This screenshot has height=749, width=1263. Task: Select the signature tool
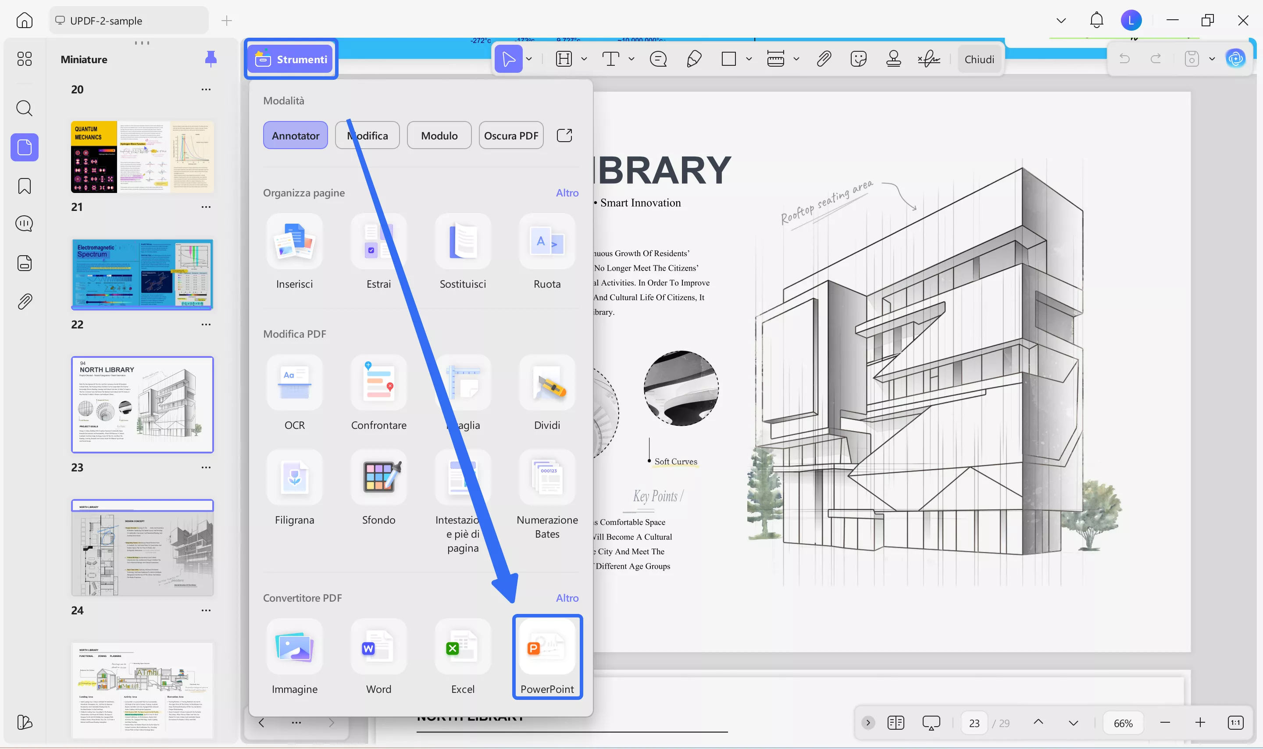coord(928,59)
